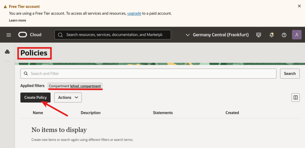
Task: Open the help question mark icon
Action: tap(284, 35)
